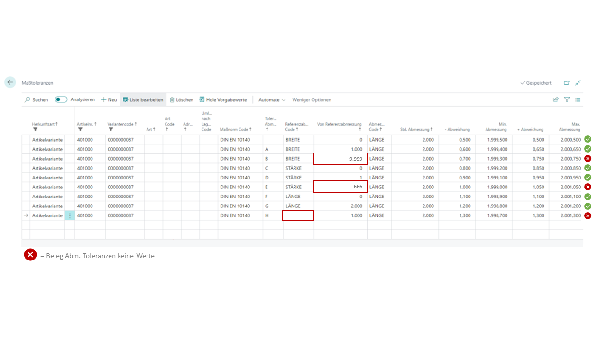Toggle the Analysieren switch
The width and height of the screenshot is (607, 341).
(61, 100)
